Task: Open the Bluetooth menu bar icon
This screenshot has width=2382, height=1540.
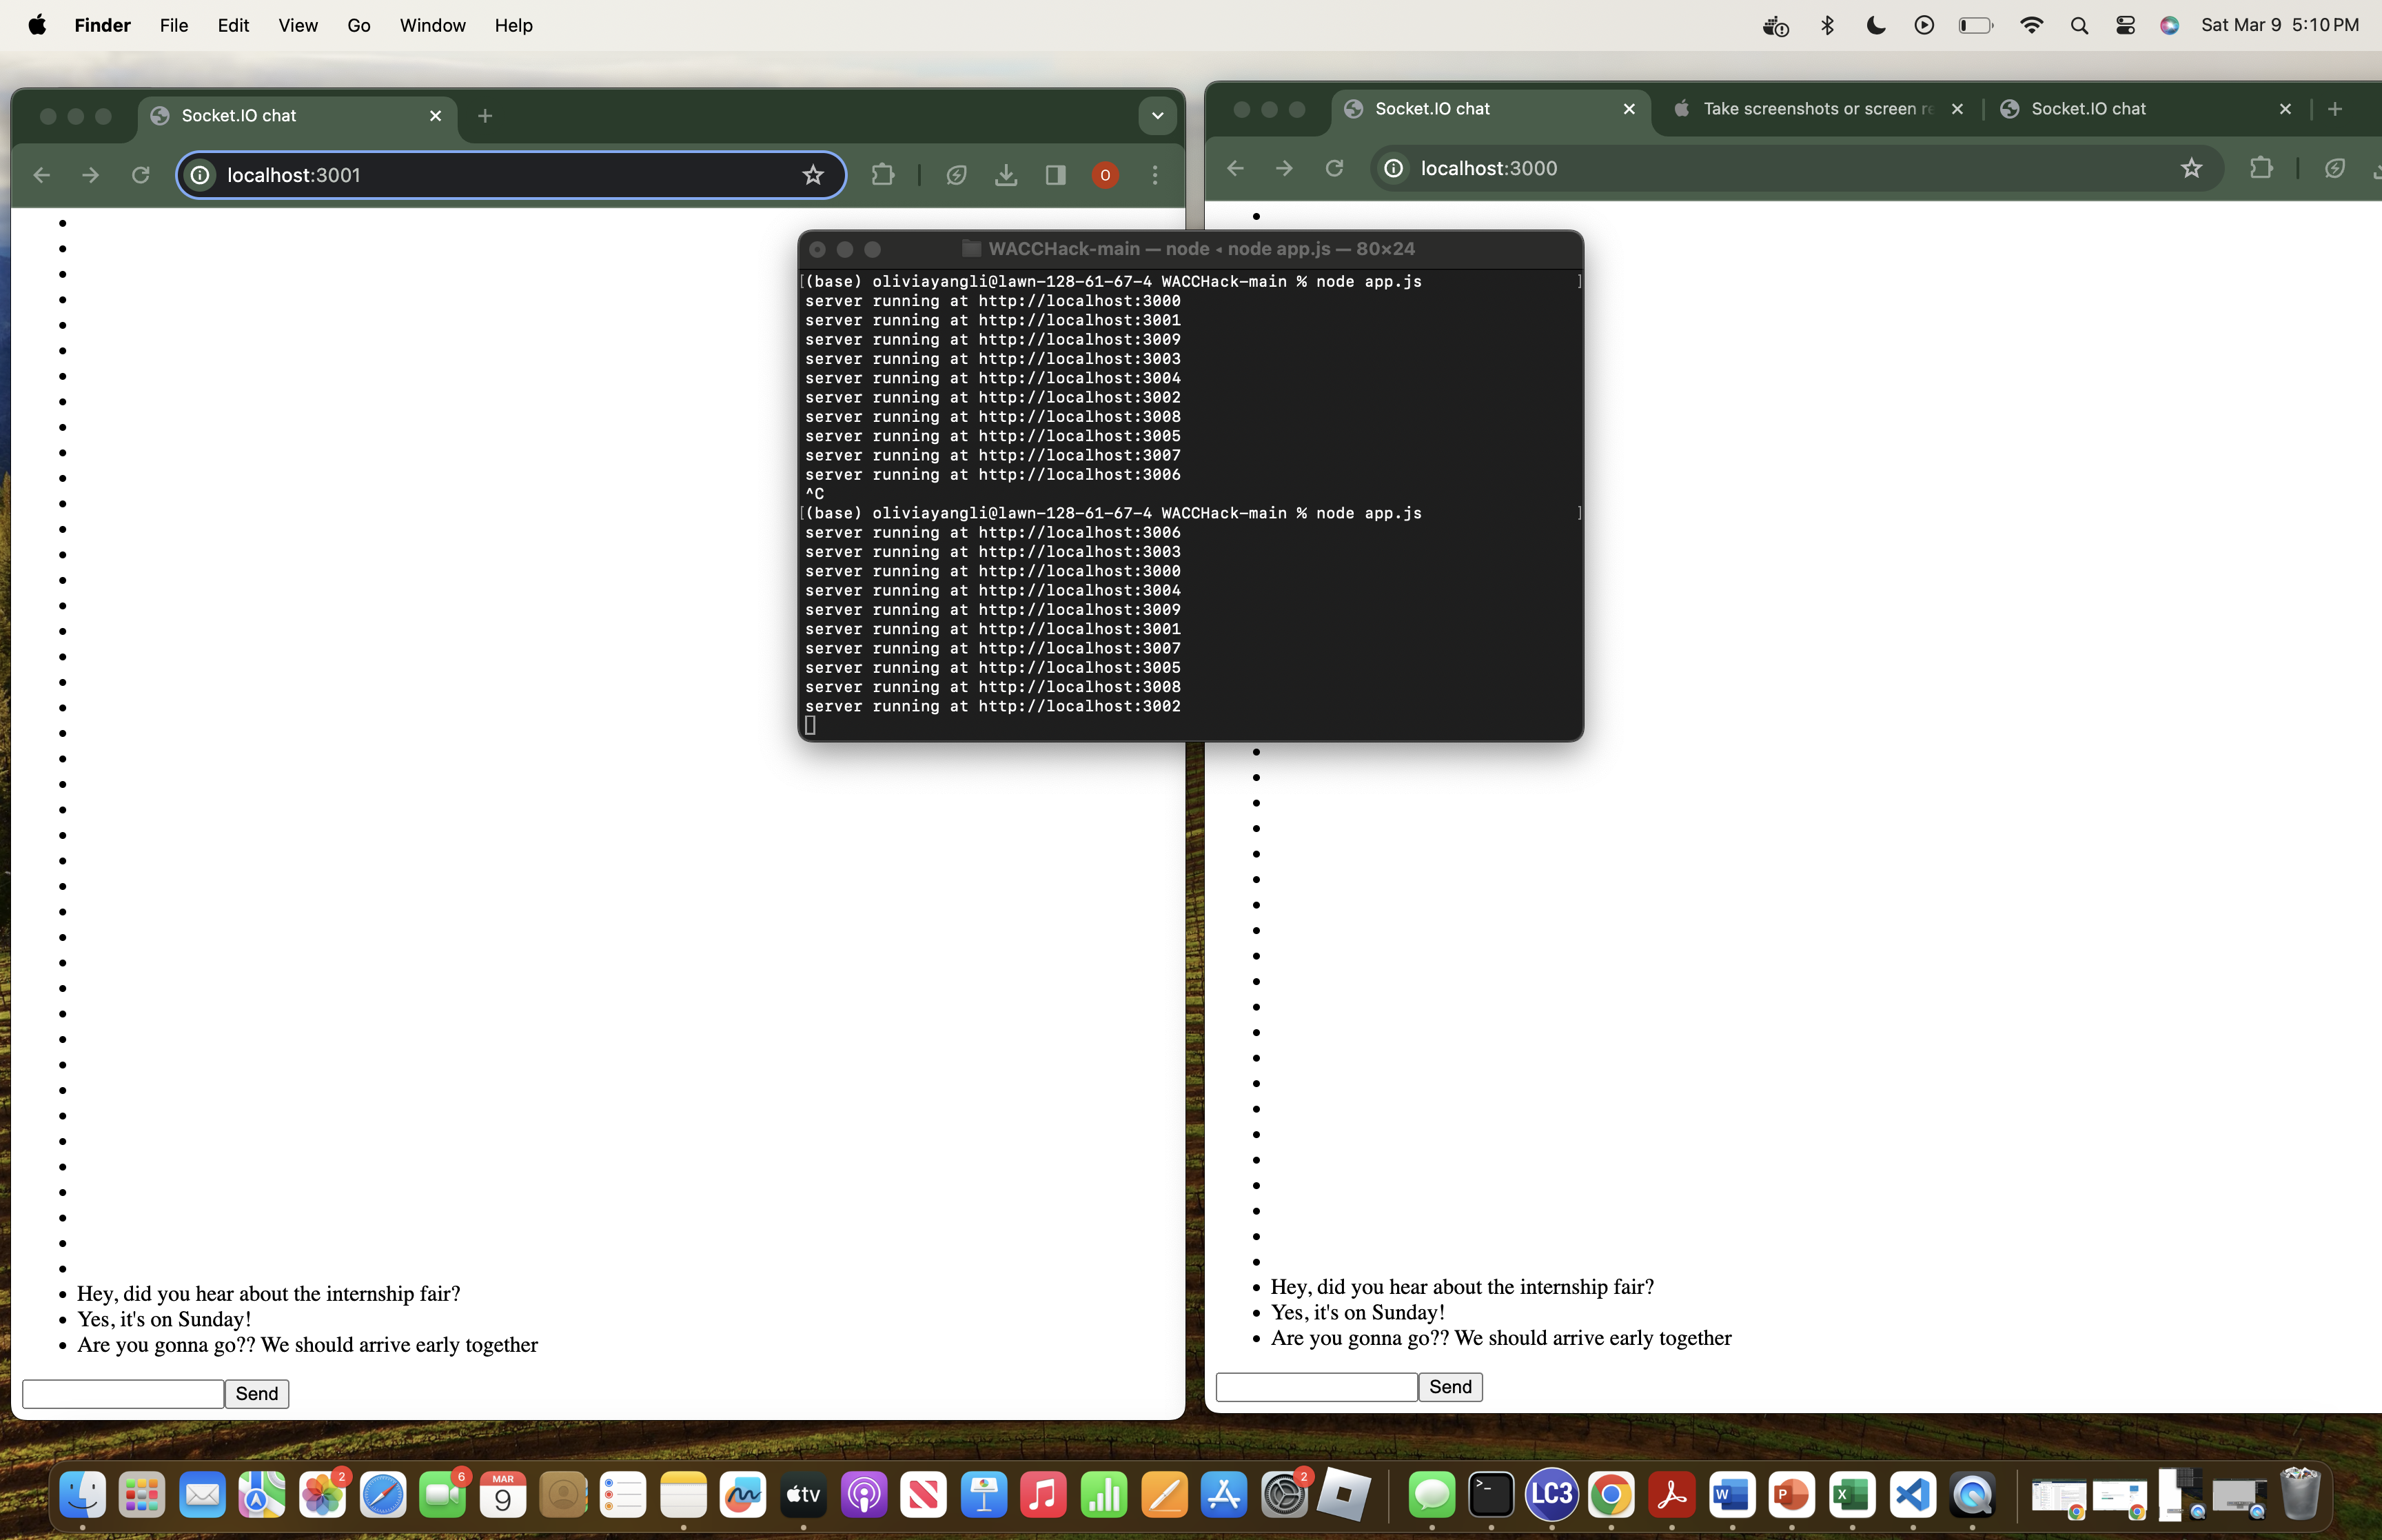Action: (x=1827, y=25)
